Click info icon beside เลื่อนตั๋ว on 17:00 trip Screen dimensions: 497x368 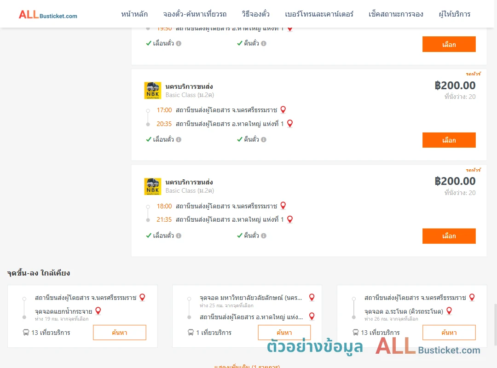[179, 139]
